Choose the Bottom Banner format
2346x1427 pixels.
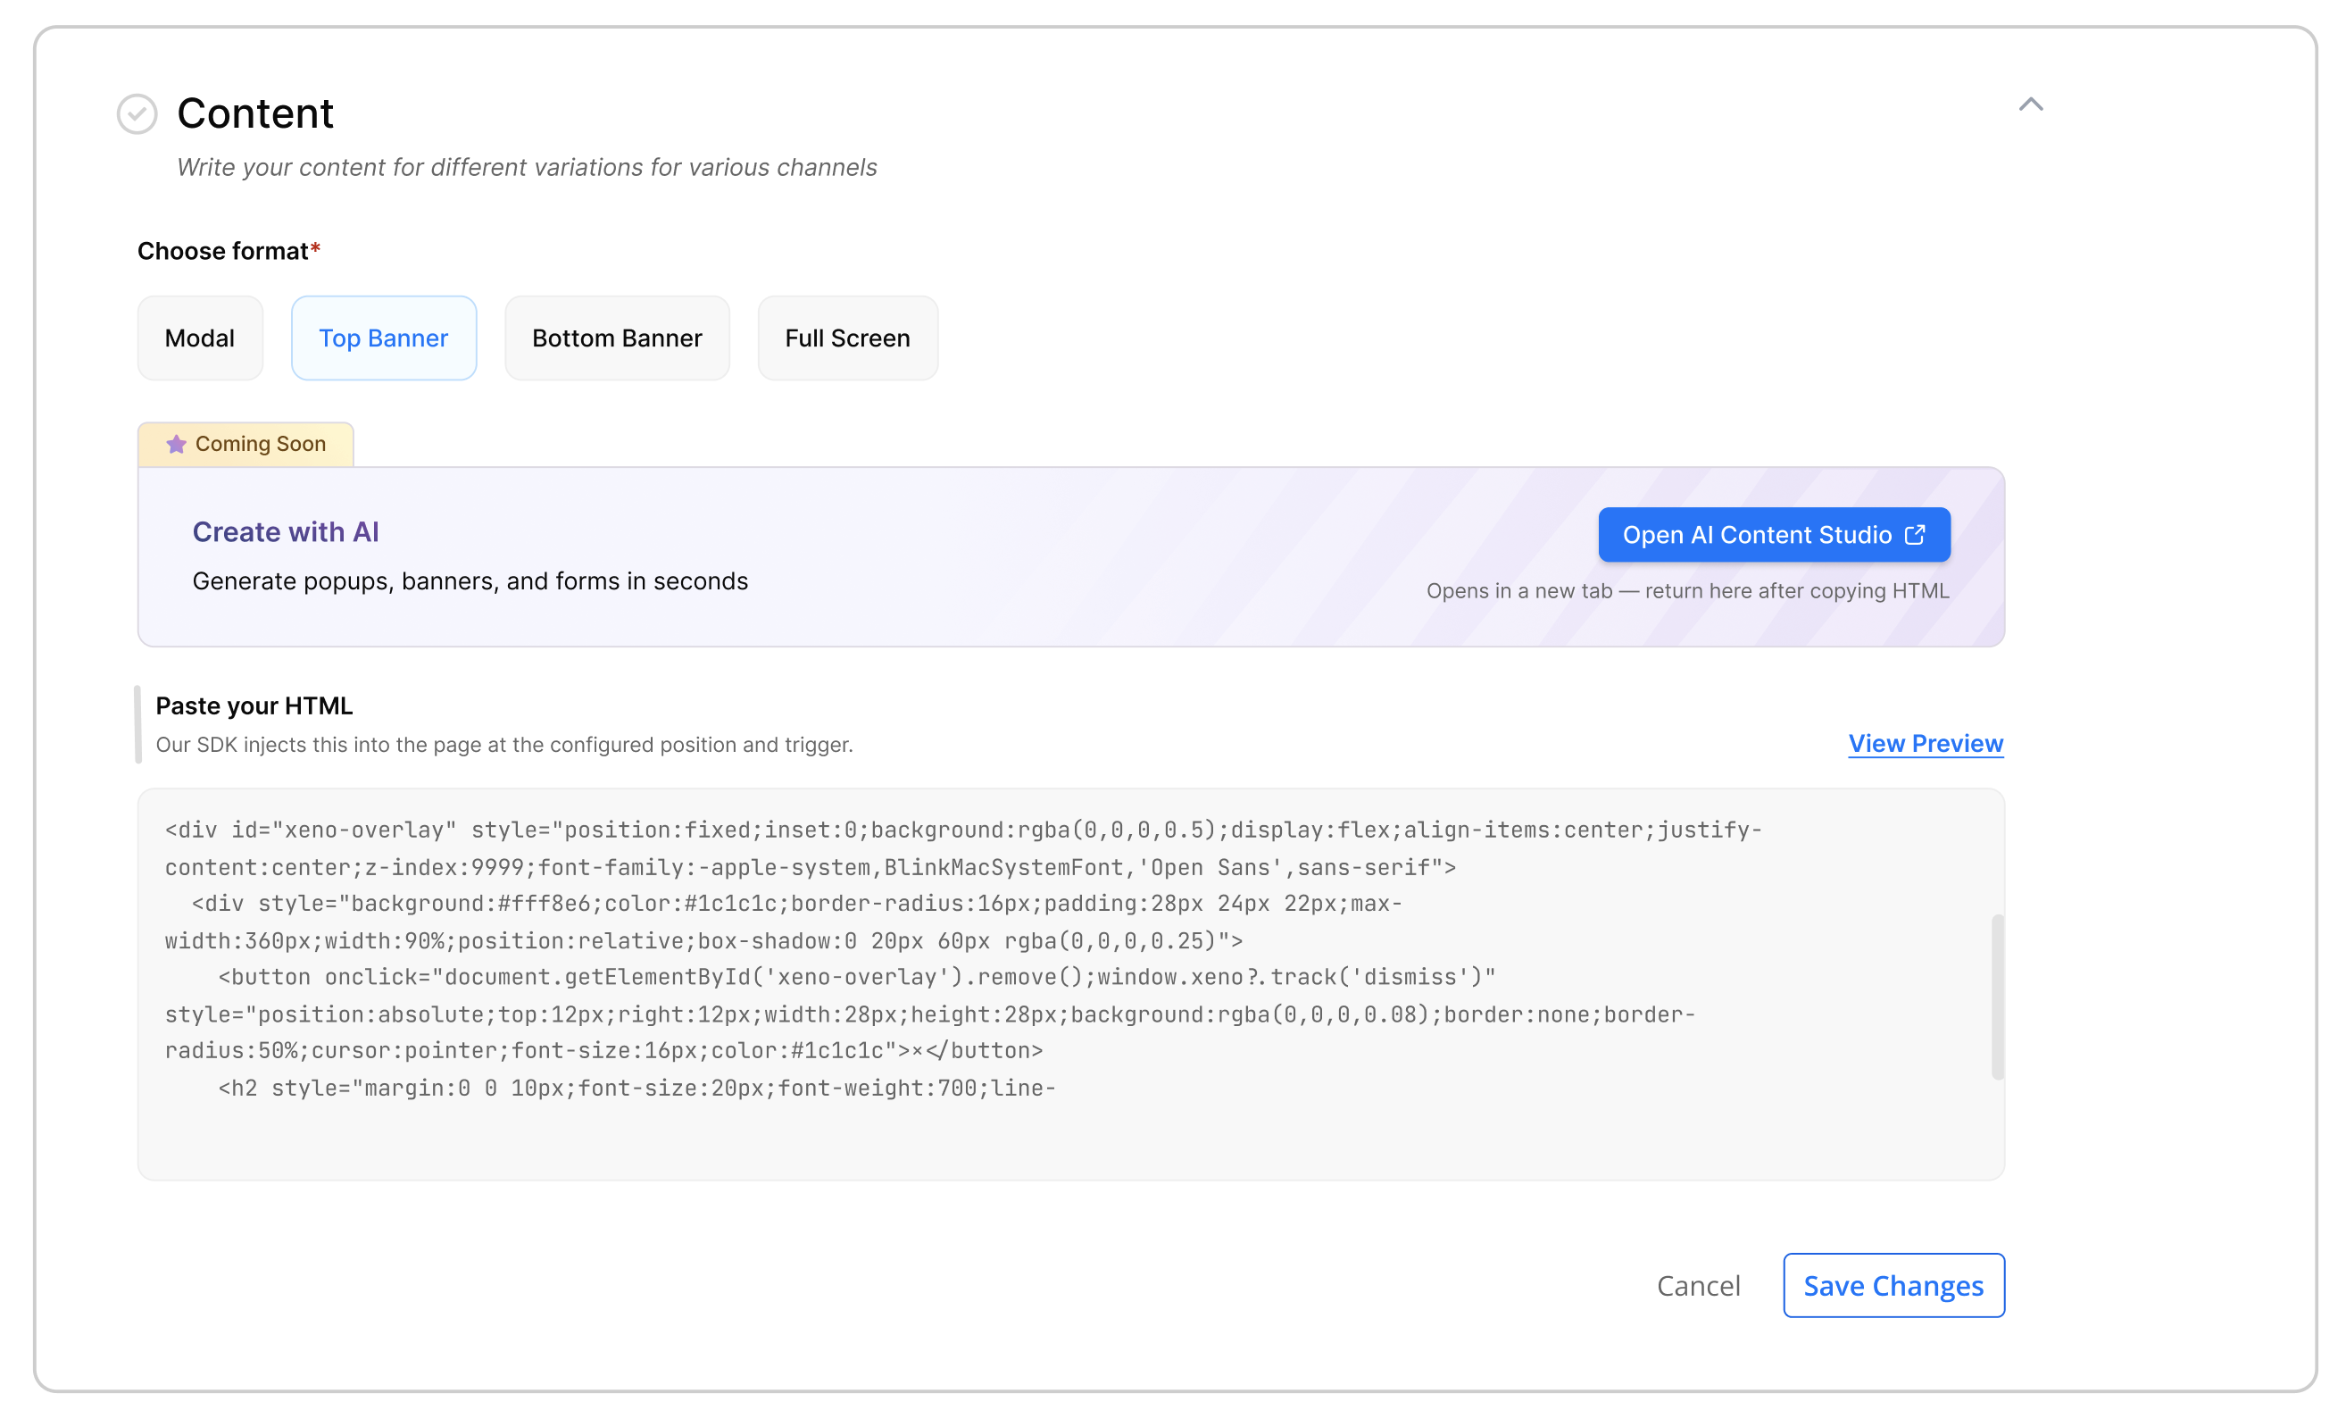click(617, 338)
